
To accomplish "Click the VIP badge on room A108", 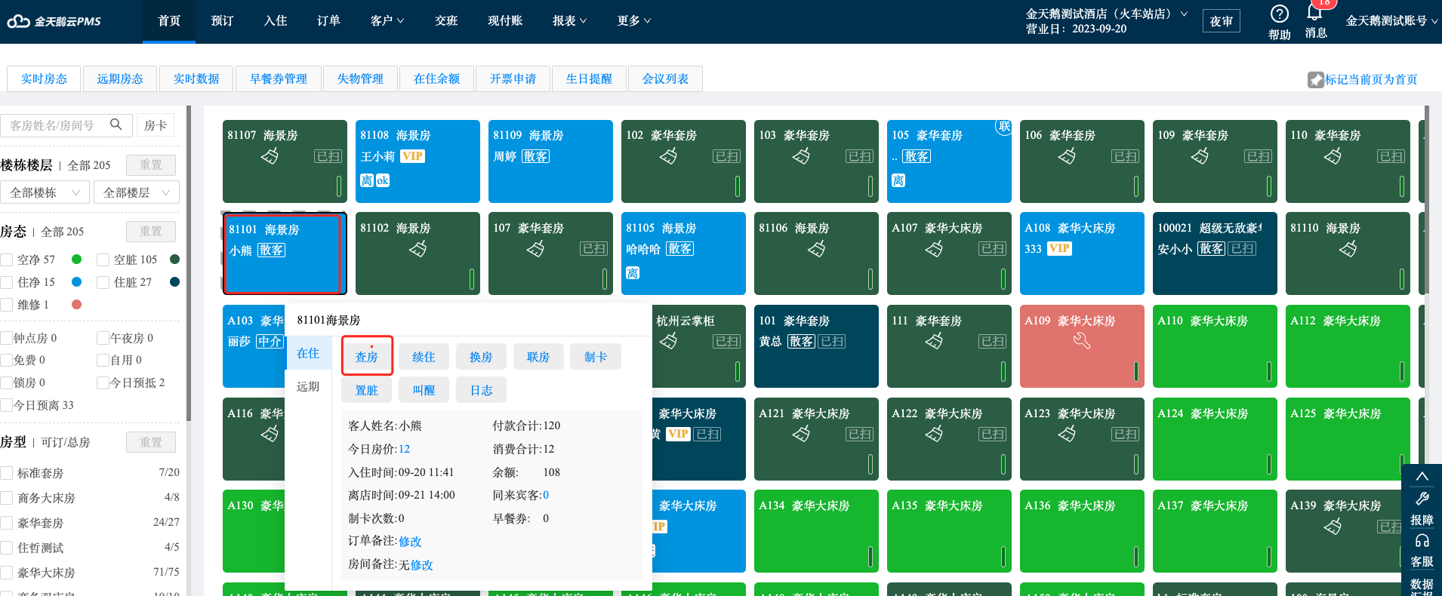I will click(1059, 248).
